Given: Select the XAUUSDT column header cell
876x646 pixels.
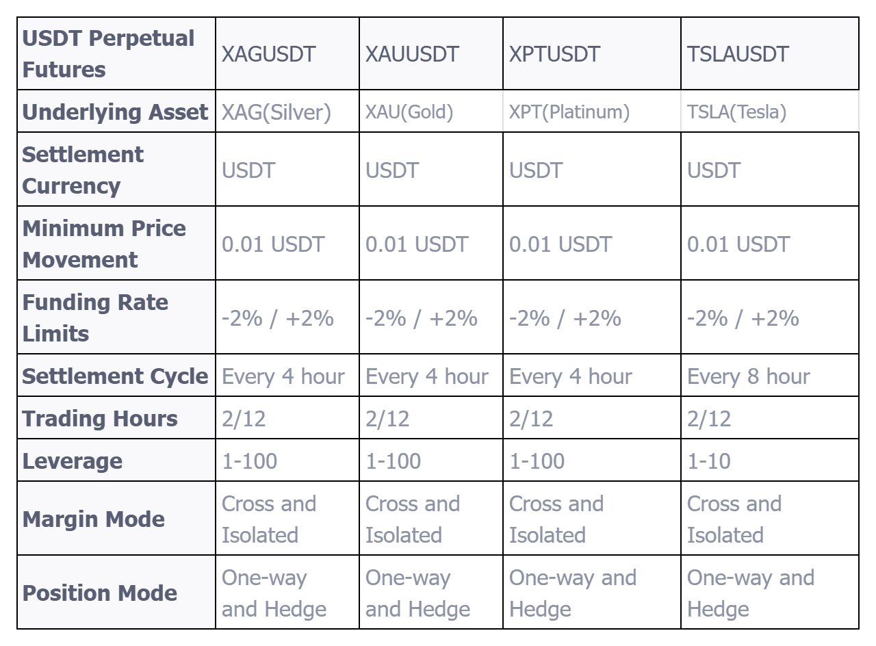Looking at the screenshot, I should click(412, 54).
